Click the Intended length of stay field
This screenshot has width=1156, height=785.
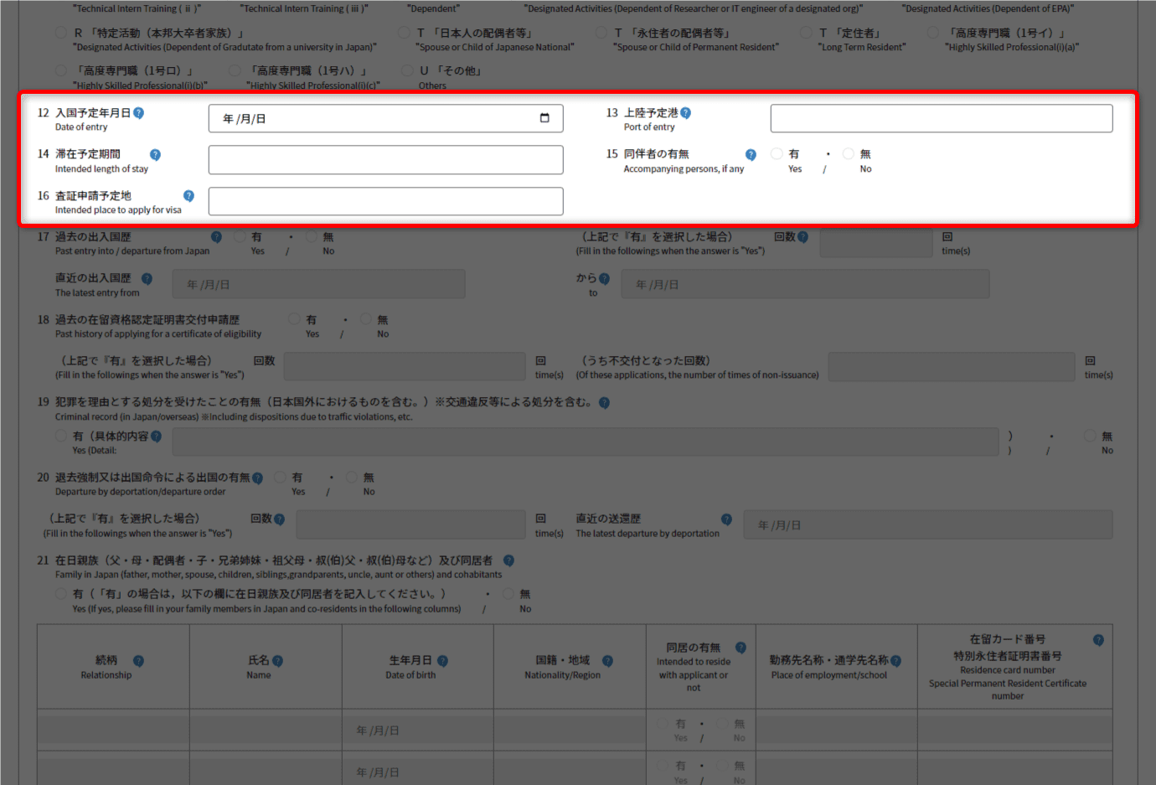(x=385, y=160)
